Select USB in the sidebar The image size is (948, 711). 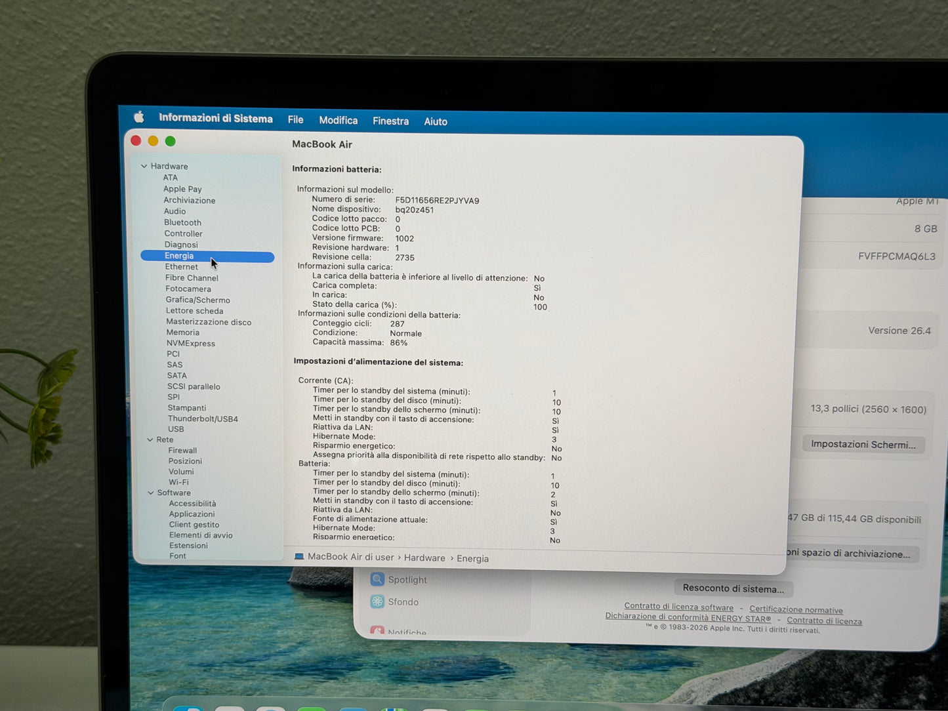click(x=176, y=429)
